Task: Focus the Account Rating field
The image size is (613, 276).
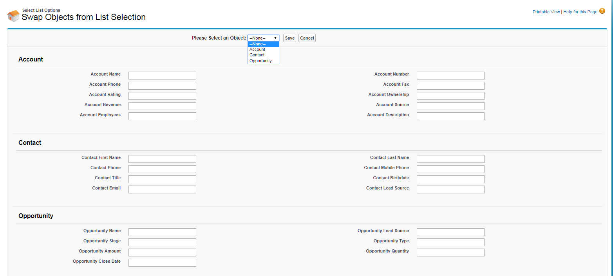Action: pyautogui.click(x=162, y=96)
